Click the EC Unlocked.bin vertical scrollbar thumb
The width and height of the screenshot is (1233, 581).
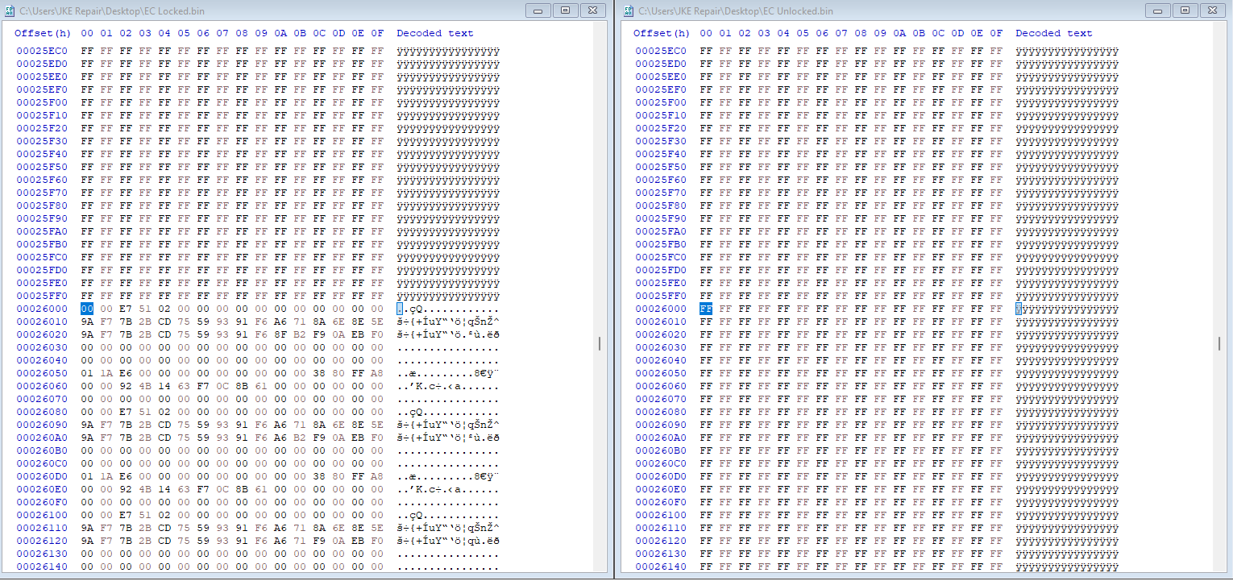pos(1219,343)
